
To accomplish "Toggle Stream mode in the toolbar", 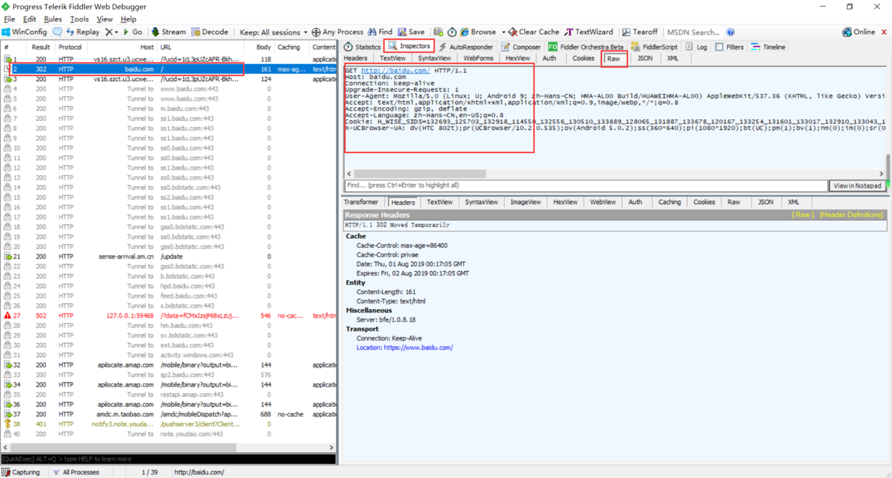I will coord(168,32).
